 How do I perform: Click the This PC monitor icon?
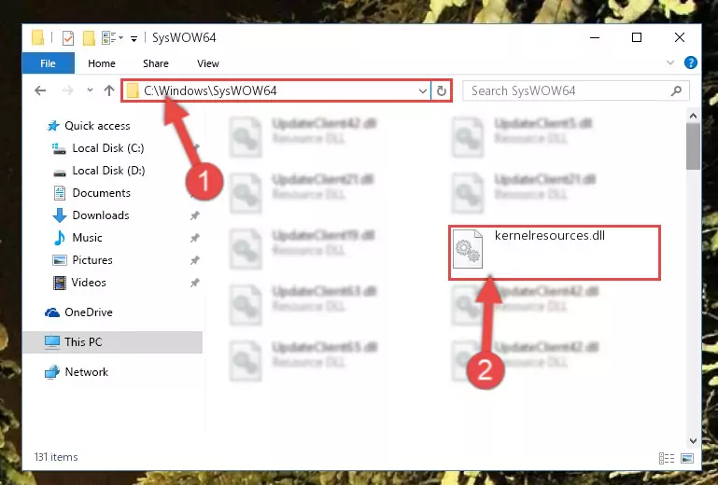(x=51, y=342)
